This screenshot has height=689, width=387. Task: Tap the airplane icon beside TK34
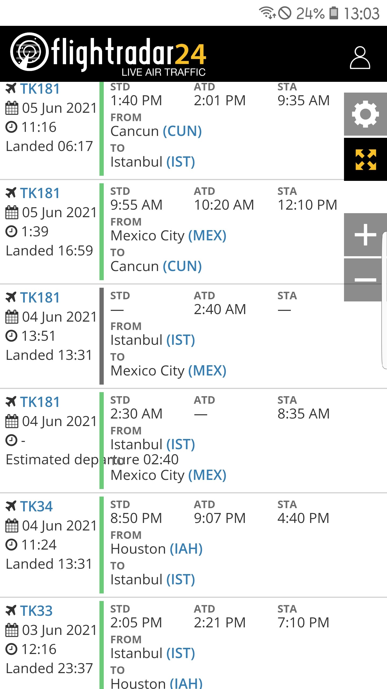click(11, 506)
